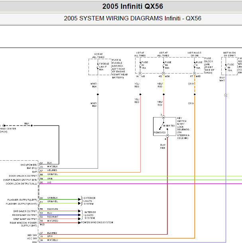Click 'FLASHER OUTPUT (RIGHT)' pin label
This screenshot has width=242, height=243.
pyautogui.click(x=22, y=204)
